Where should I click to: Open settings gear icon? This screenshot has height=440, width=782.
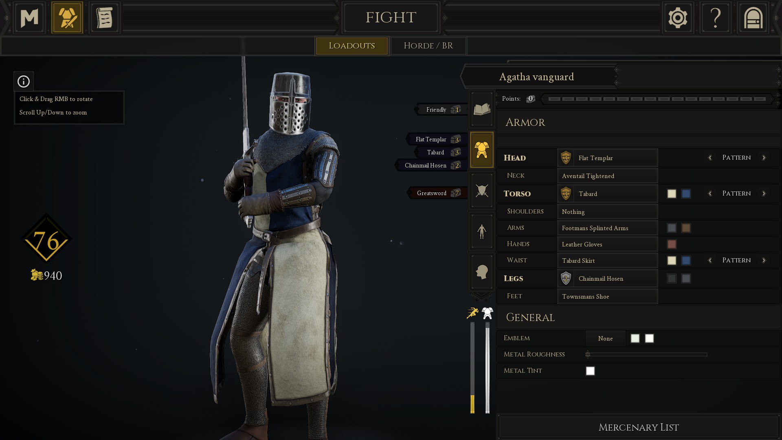tap(678, 18)
